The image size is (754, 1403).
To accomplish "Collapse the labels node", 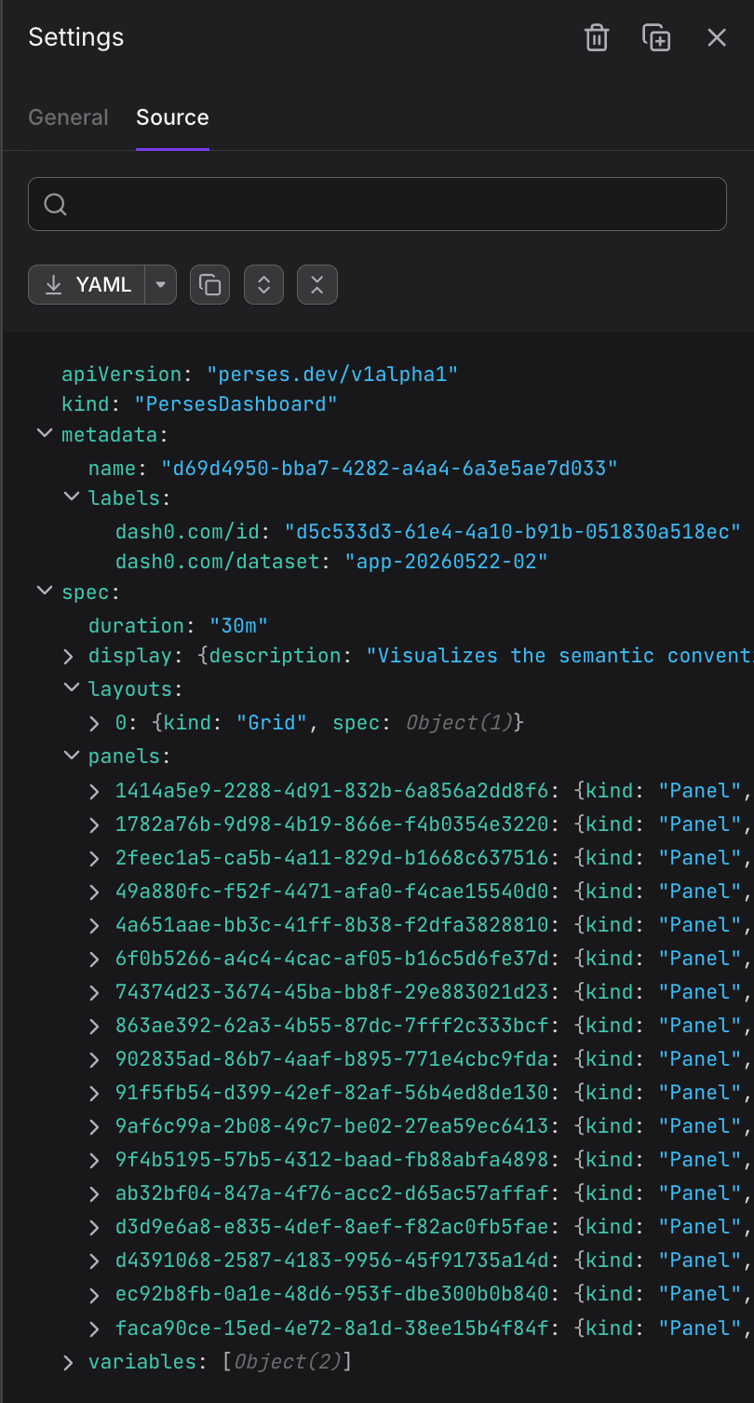I will [x=71, y=497].
